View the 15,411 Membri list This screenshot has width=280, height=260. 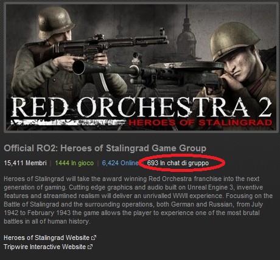(x=25, y=163)
